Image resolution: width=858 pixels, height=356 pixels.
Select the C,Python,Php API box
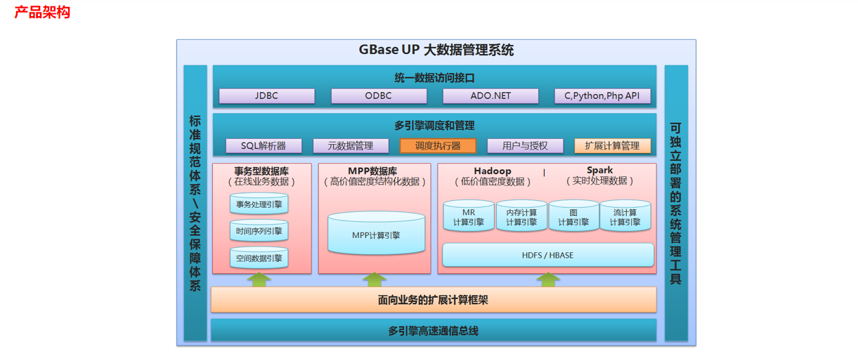(x=603, y=96)
